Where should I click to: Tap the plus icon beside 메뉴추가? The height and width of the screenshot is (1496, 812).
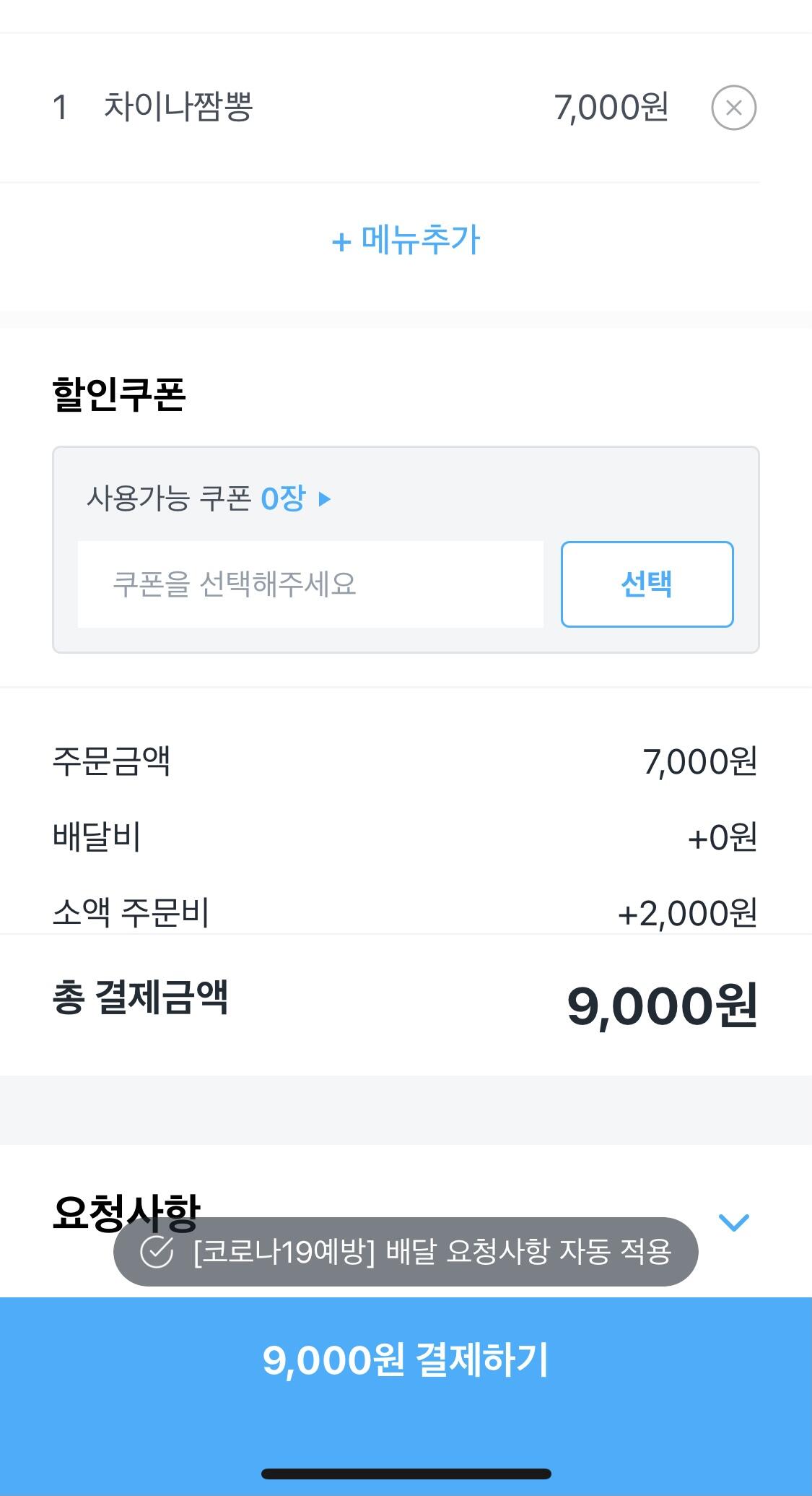[341, 241]
